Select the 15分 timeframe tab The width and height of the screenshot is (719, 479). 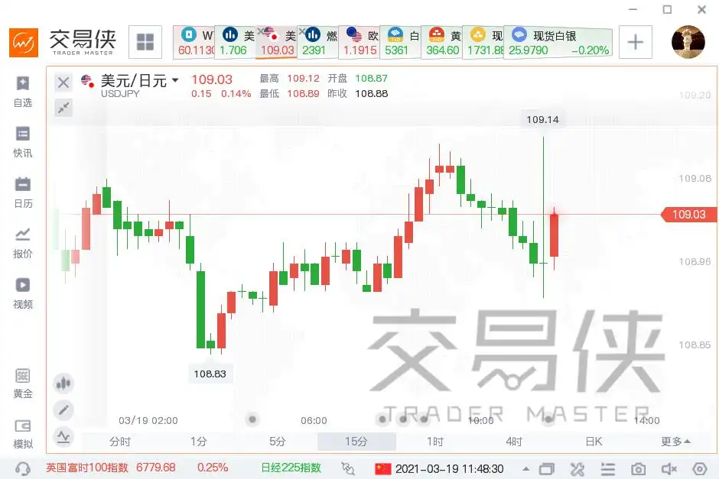[356, 442]
